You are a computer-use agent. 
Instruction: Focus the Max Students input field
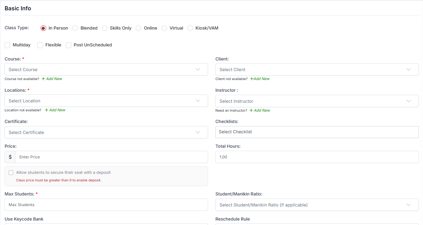pos(106,205)
